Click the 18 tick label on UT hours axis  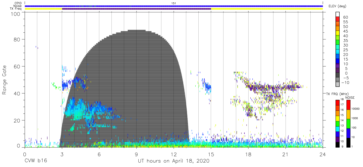[248, 155]
